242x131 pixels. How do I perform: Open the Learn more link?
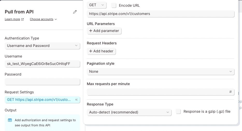click(12, 19)
